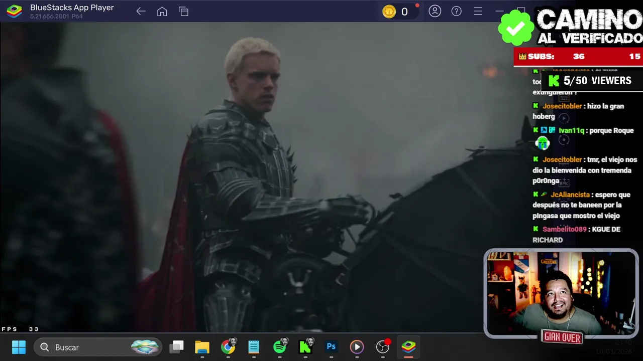The height and width of the screenshot is (361, 643).
Task: Click the FPS counter readout
Action: (x=20, y=329)
